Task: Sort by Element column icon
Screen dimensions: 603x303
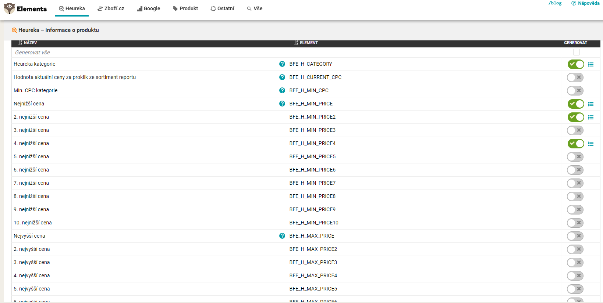Action: click(x=296, y=43)
